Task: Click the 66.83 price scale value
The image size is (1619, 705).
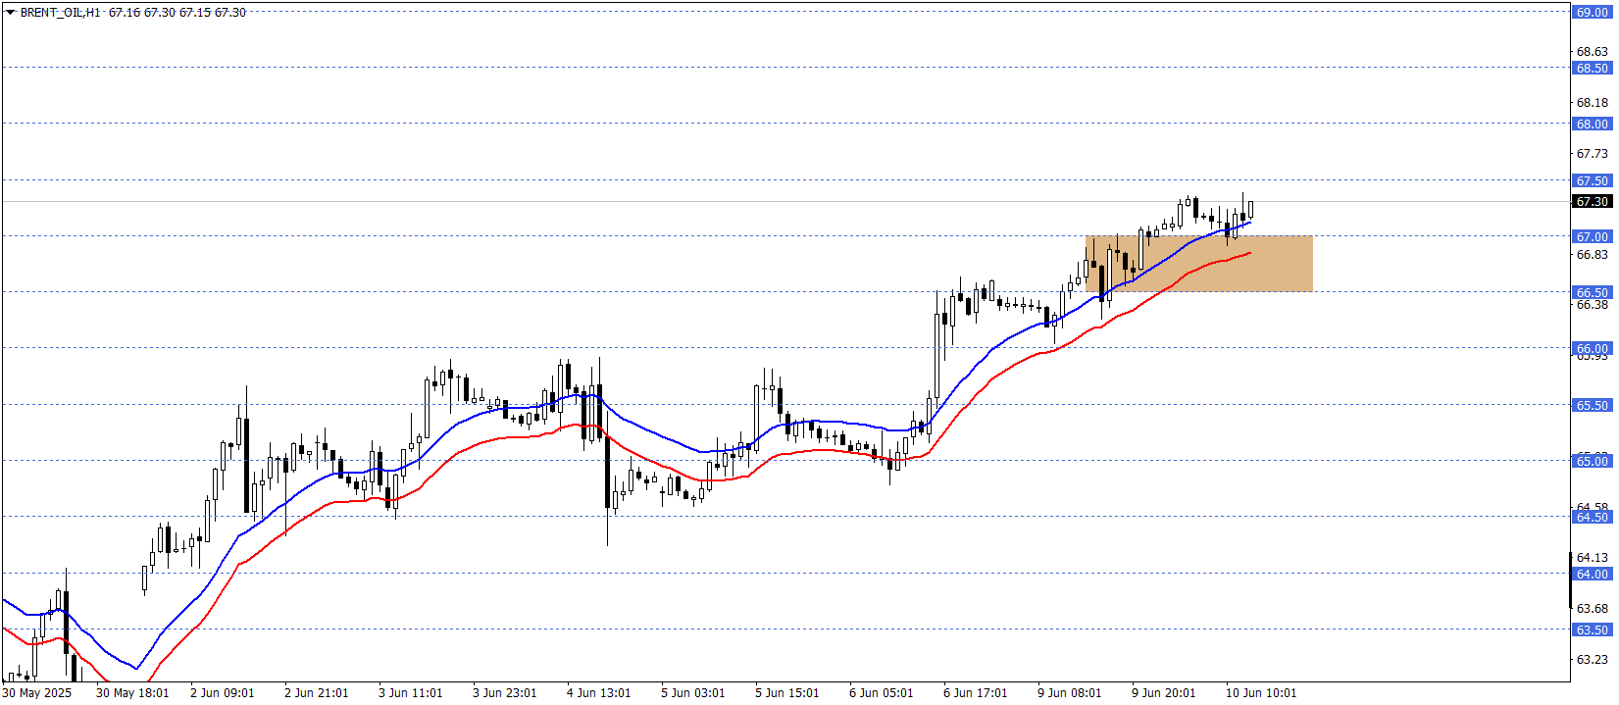Action: point(1593,254)
